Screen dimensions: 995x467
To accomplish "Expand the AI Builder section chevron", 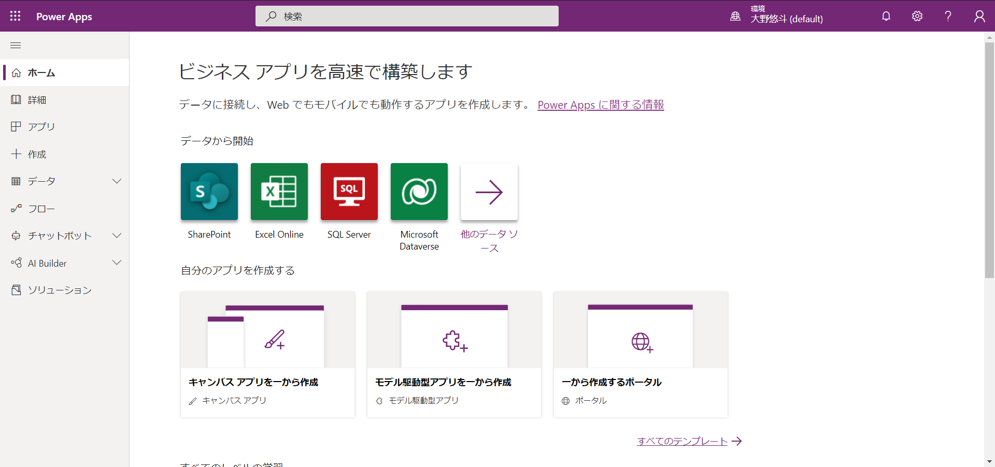I will point(117,262).
